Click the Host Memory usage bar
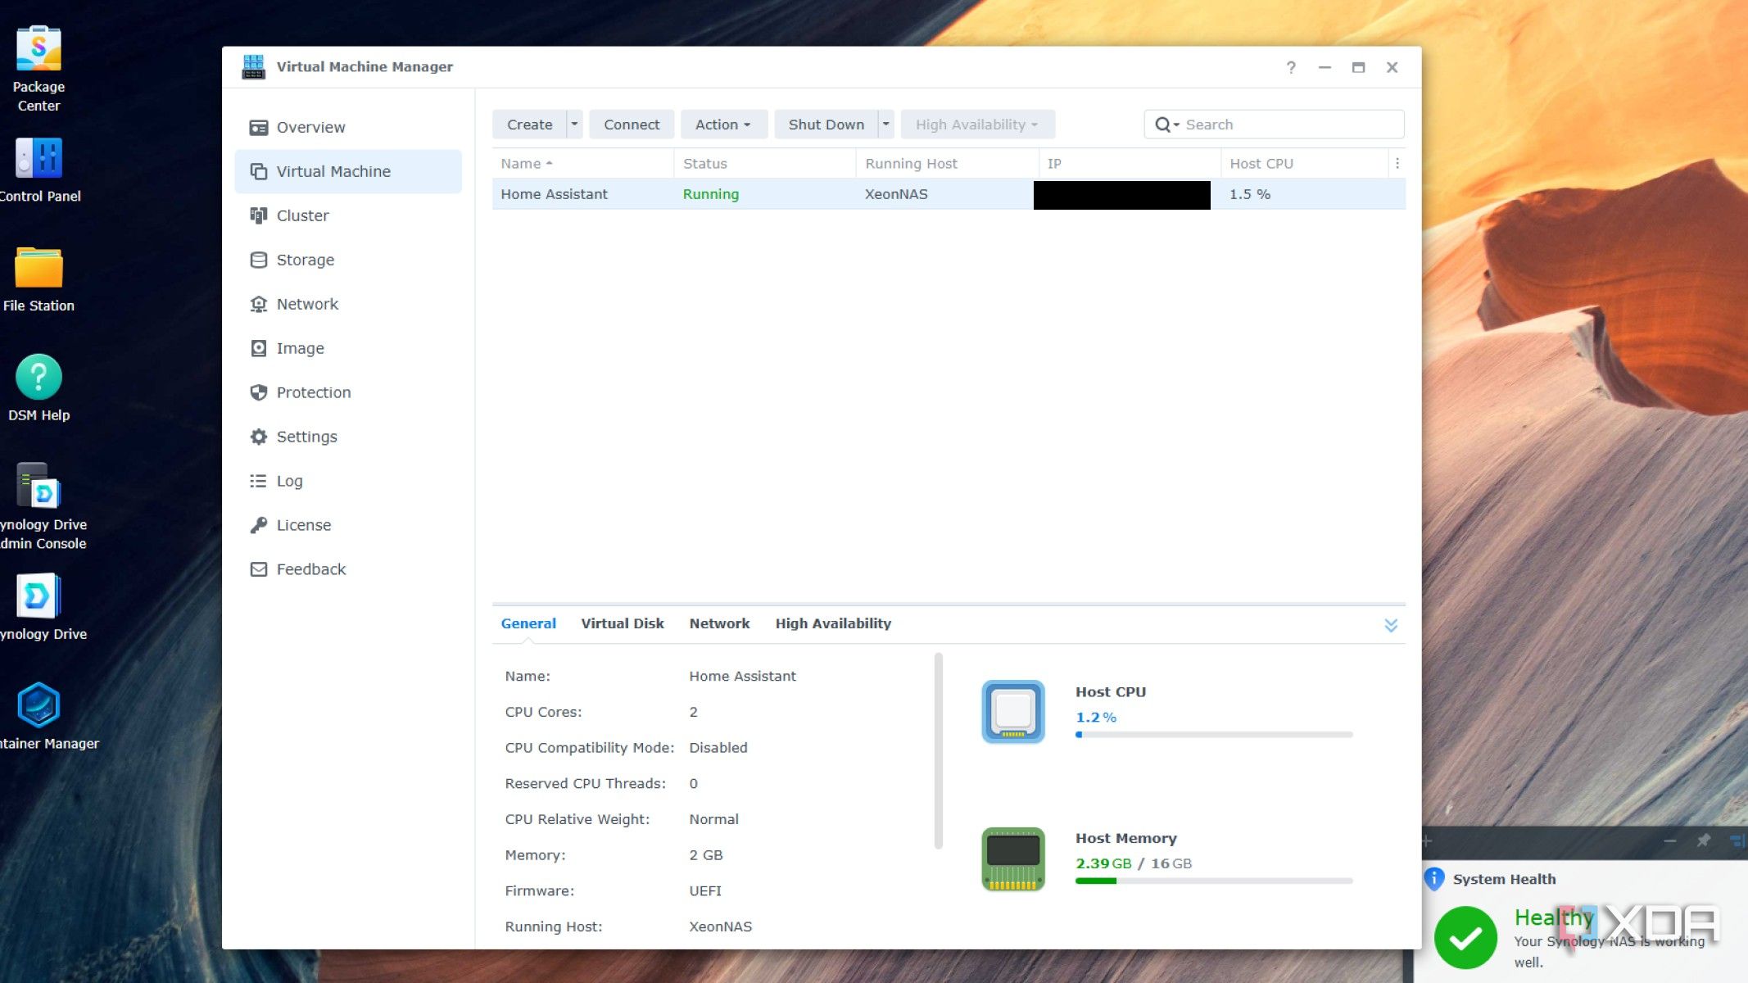Image resolution: width=1748 pixels, height=983 pixels. click(1214, 881)
